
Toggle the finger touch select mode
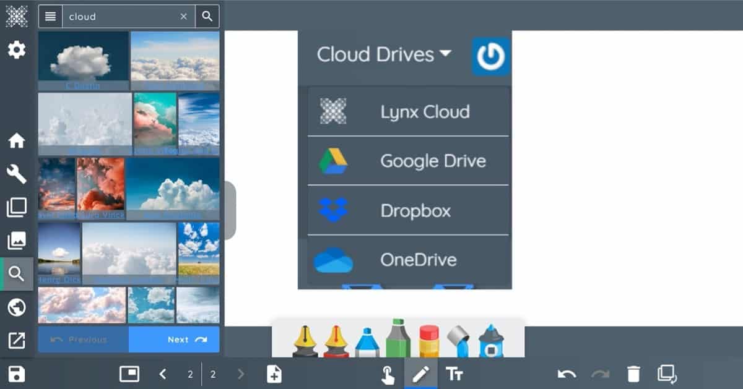[x=388, y=374]
